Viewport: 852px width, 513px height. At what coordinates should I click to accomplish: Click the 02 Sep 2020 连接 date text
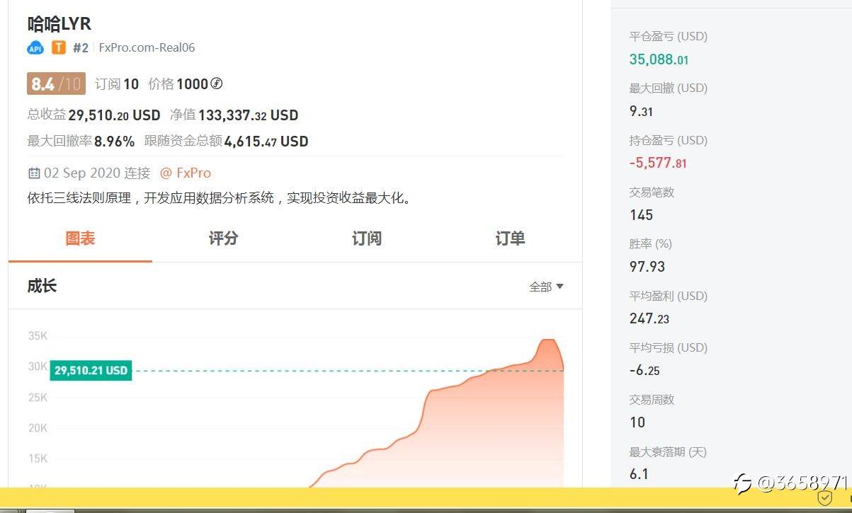[97, 173]
